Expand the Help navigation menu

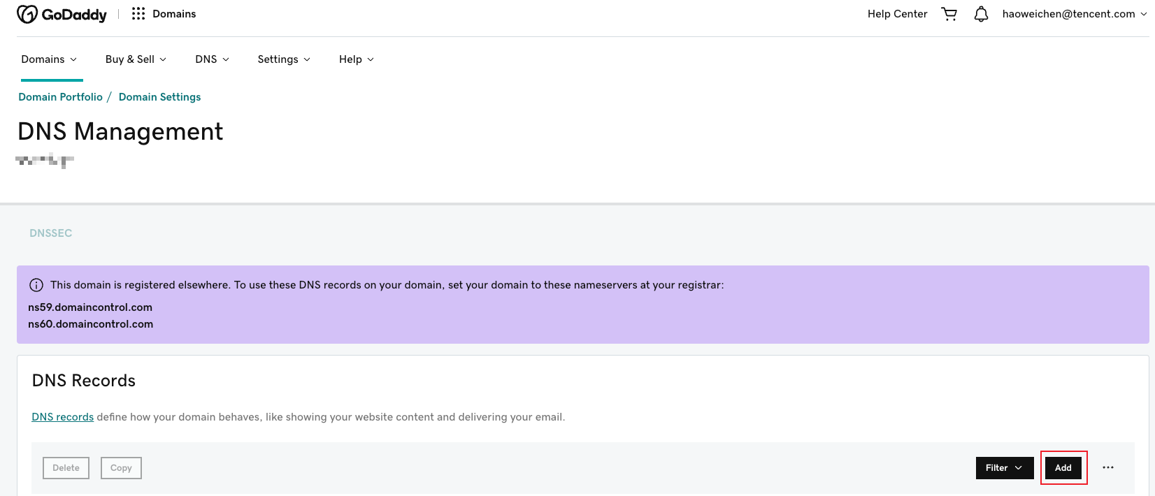356,59
